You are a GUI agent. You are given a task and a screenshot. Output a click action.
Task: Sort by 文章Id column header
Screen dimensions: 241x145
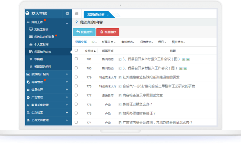[90, 51]
